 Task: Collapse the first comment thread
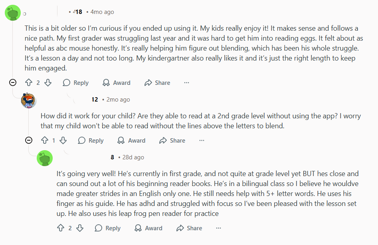[13, 82]
